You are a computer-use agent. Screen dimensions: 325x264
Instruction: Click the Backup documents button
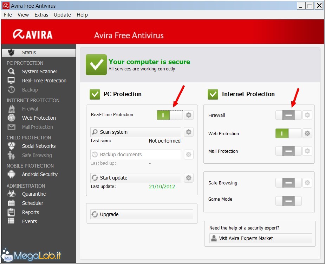point(136,154)
